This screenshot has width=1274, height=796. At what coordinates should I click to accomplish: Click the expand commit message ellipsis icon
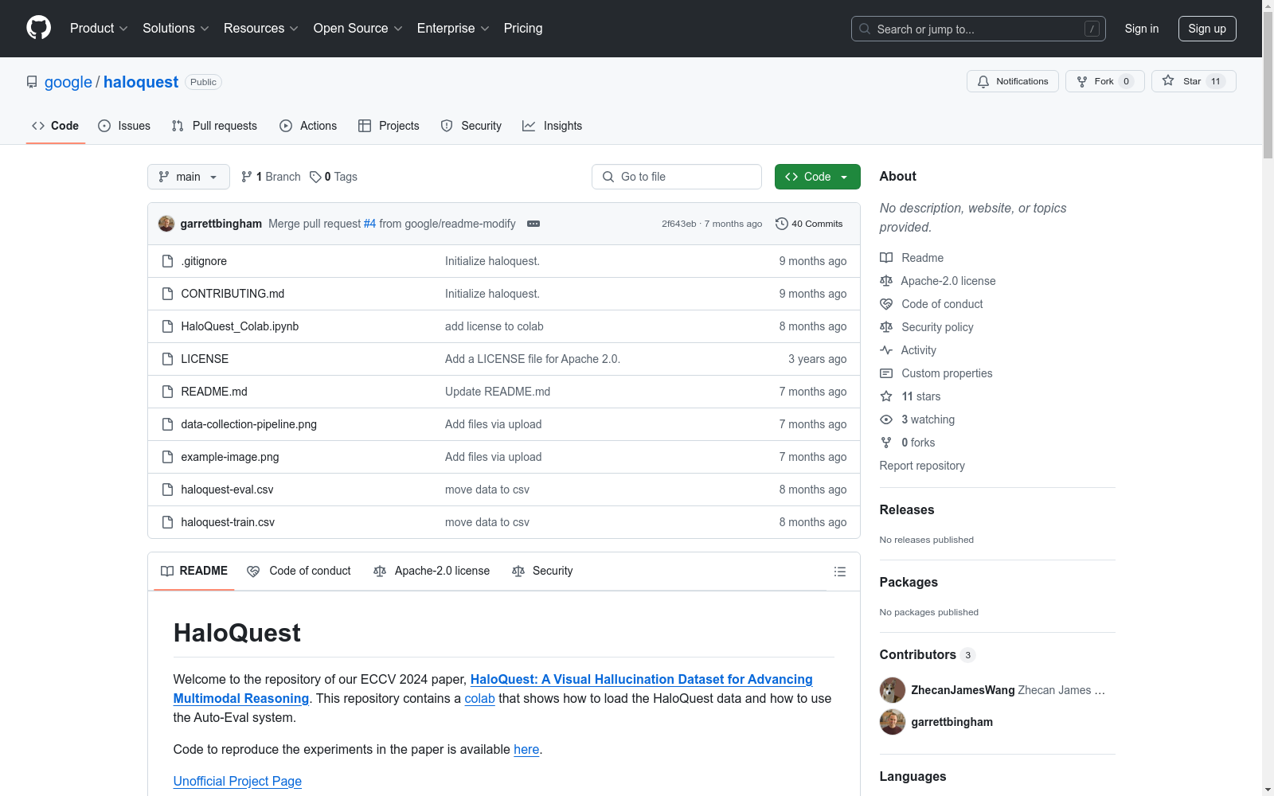(533, 224)
